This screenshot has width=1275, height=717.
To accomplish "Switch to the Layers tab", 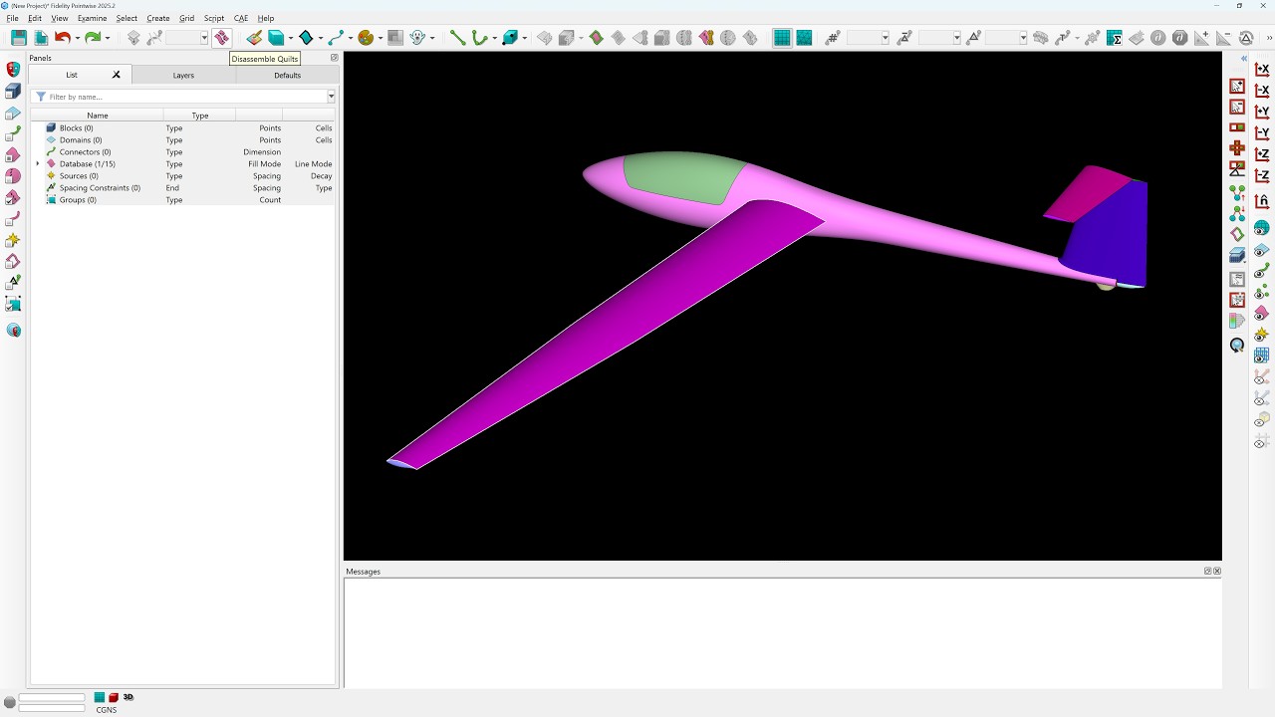I will tap(183, 75).
